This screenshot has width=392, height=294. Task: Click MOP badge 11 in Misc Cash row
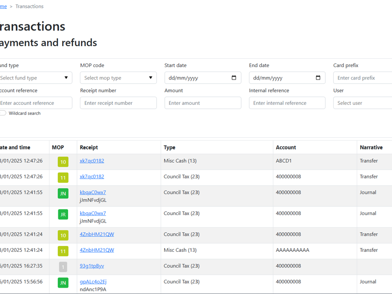click(x=63, y=251)
